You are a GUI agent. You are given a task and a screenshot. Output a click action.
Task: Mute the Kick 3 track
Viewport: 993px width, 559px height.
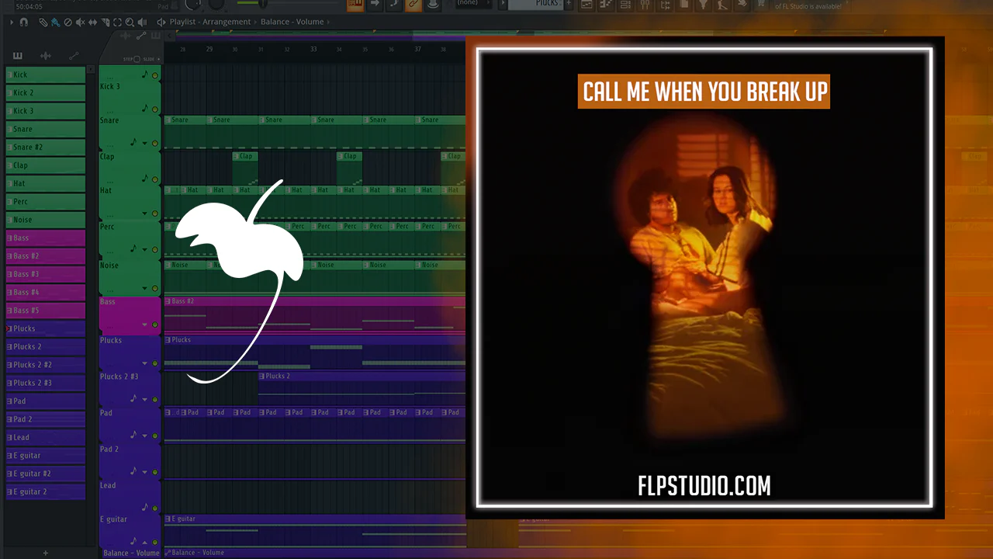(x=155, y=109)
